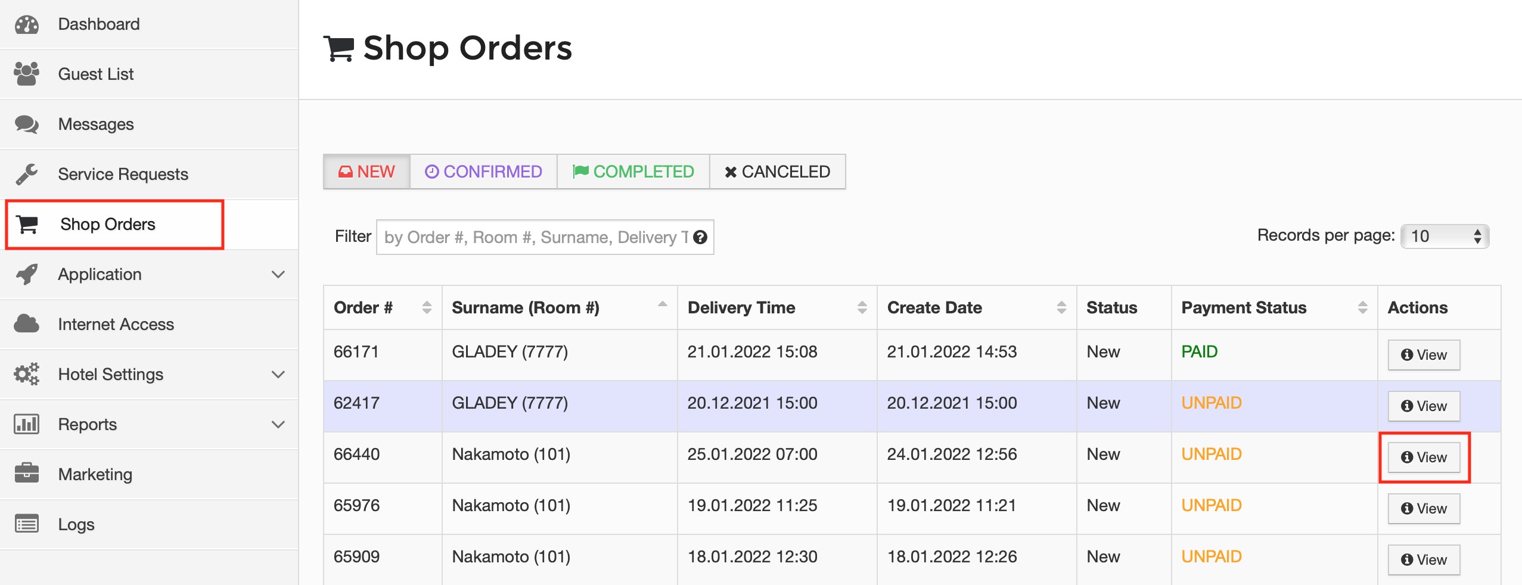The height and width of the screenshot is (585, 1522).
Task: Open the Guest List menu item
Action: pos(149,74)
